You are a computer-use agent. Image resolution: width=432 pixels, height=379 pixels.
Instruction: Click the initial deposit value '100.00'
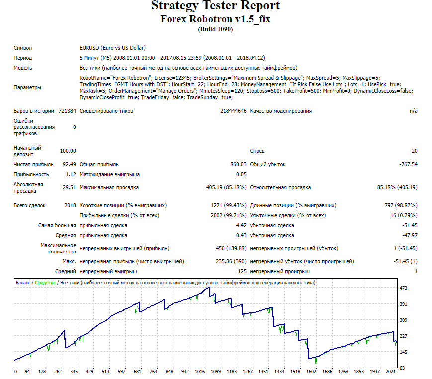pos(68,151)
